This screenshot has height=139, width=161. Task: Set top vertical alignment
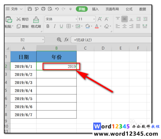tap(118, 19)
